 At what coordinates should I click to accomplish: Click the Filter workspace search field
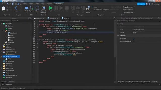[16, 21]
